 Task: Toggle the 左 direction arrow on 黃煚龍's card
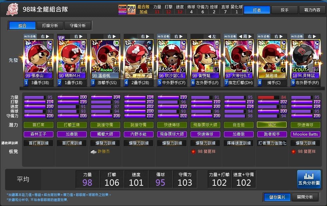coord(209,37)
